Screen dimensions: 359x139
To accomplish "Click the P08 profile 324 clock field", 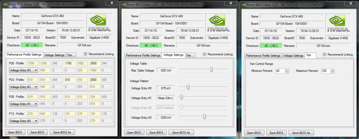I will point(95,97).
